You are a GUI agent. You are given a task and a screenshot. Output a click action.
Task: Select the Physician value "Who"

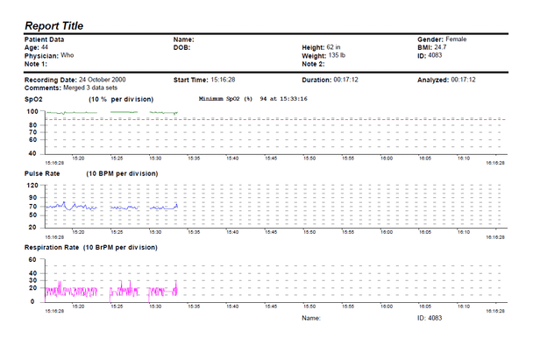pyautogui.click(x=68, y=55)
